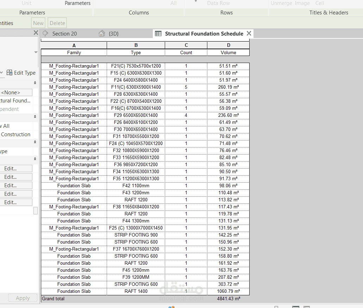The height and width of the screenshot is (308, 363).
Task: Collapse the group chevron above Edit buttons
Action: (35, 159)
